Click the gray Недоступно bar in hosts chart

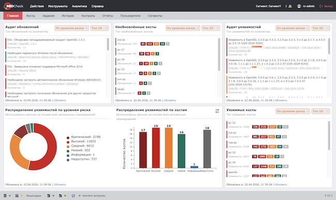[x=207, y=149]
